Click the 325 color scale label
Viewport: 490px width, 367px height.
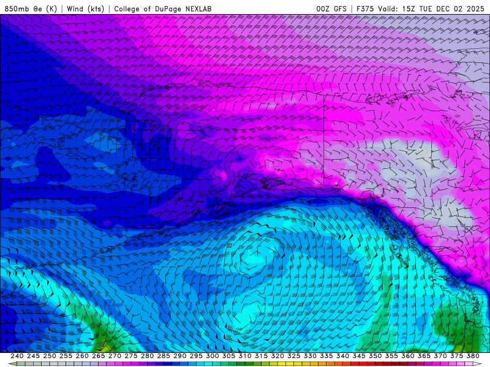click(x=294, y=356)
